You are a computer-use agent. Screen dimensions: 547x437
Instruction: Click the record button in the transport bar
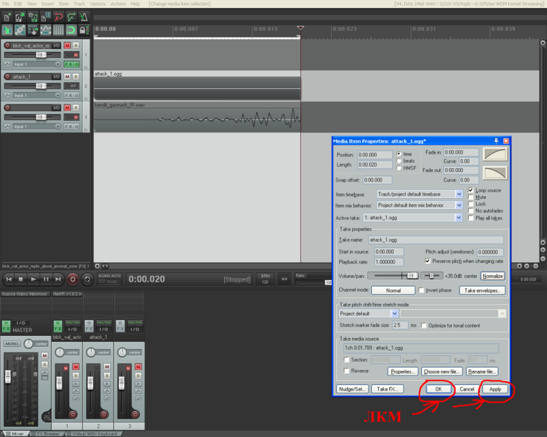(72, 279)
